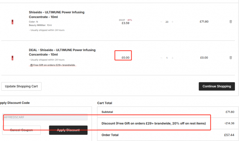Open Shiseido ULTIMUNE Power Infusing Concentrate product link
239x141 pixels.
pyautogui.click(x=57, y=14)
